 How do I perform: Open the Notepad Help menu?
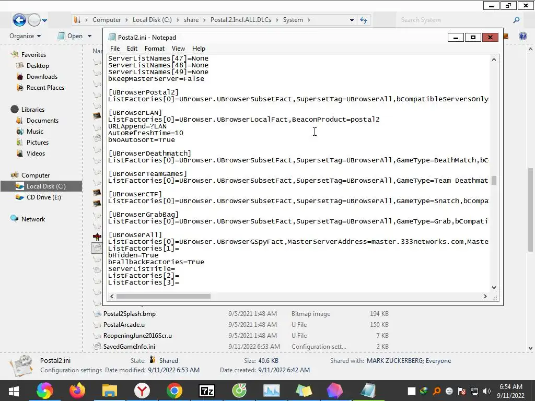click(x=199, y=49)
